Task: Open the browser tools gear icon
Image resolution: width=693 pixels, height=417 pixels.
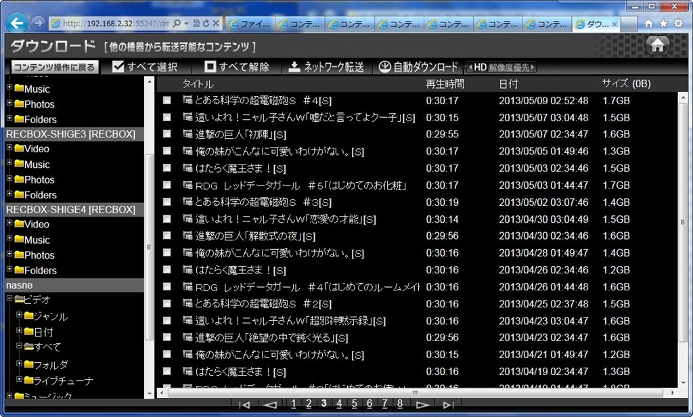Action: pyautogui.click(x=678, y=24)
